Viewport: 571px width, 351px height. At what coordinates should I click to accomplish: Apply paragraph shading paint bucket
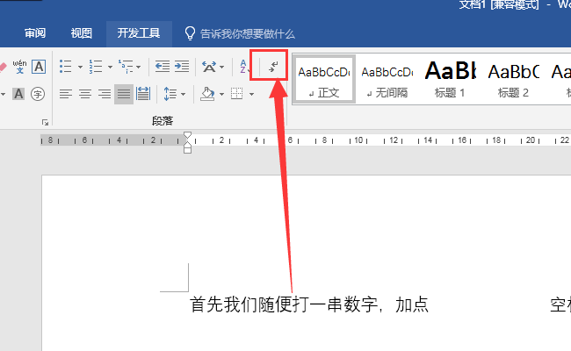click(207, 94)
